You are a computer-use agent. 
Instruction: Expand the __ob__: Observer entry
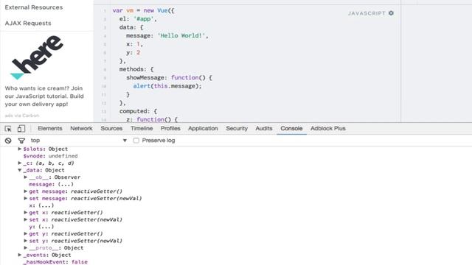(x=26, y=177)
